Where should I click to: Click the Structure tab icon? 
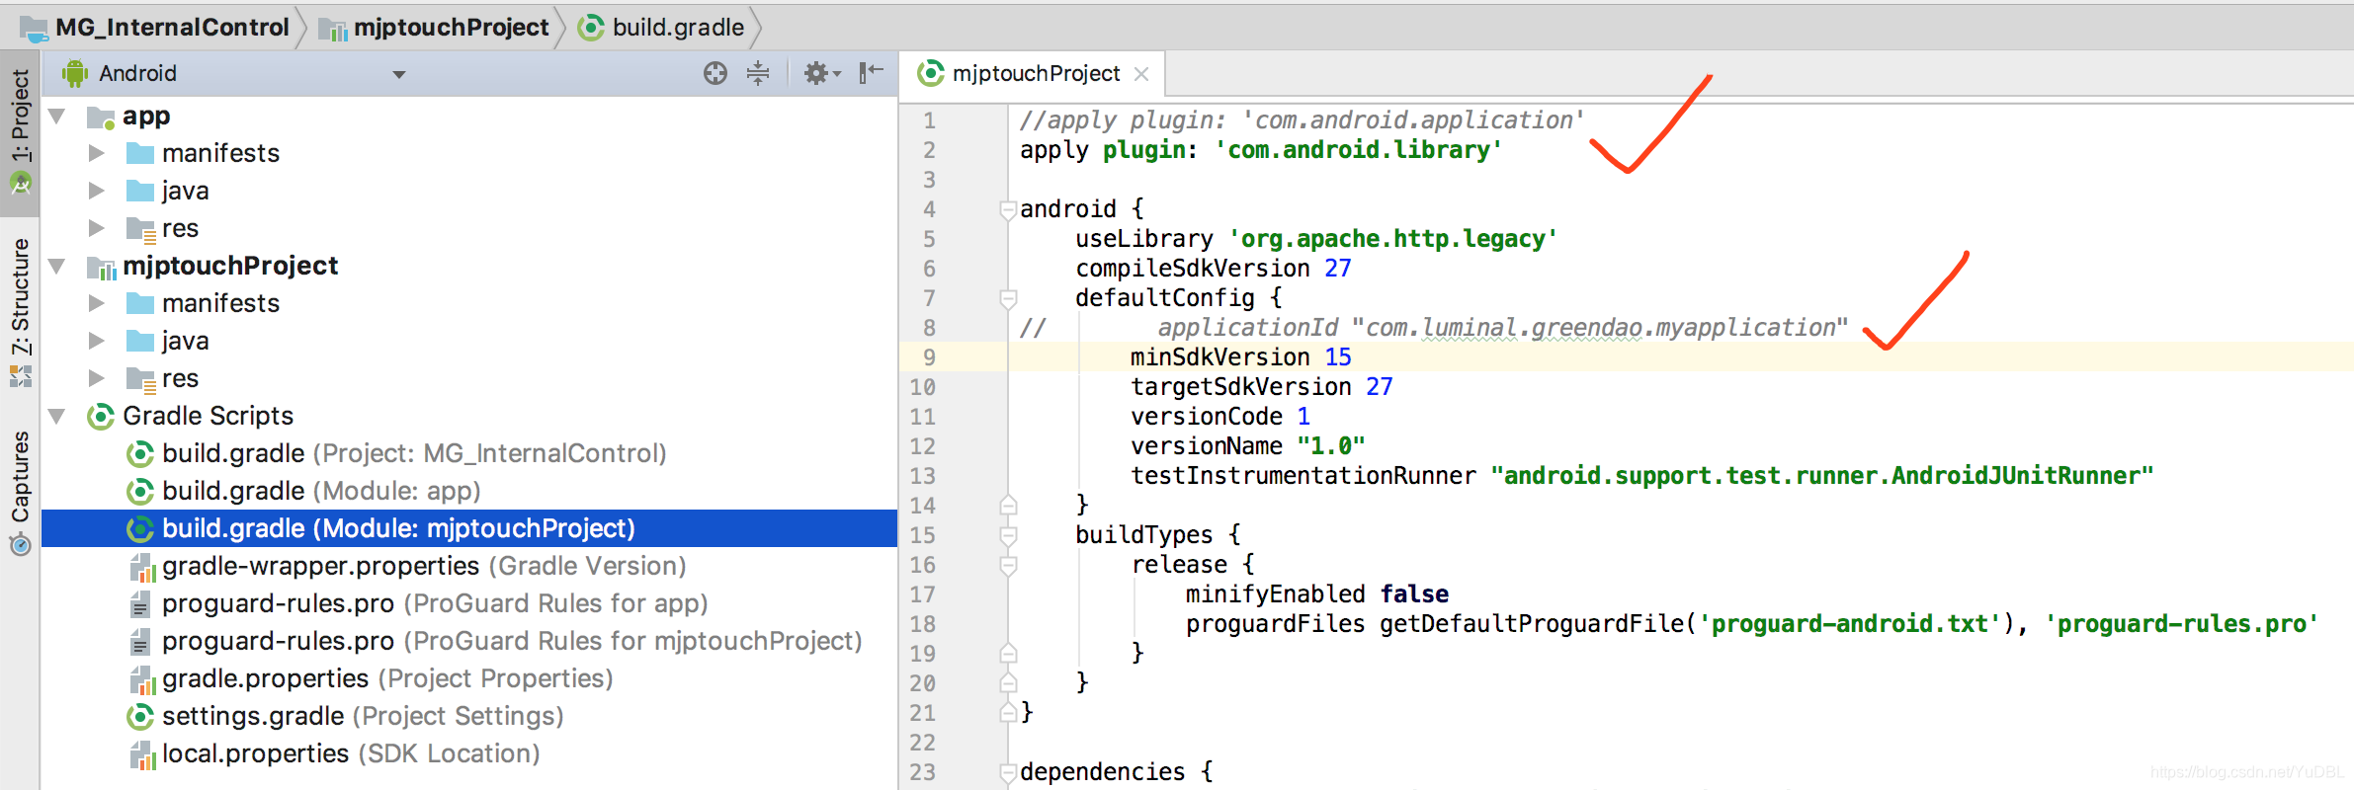pos(20,376)
